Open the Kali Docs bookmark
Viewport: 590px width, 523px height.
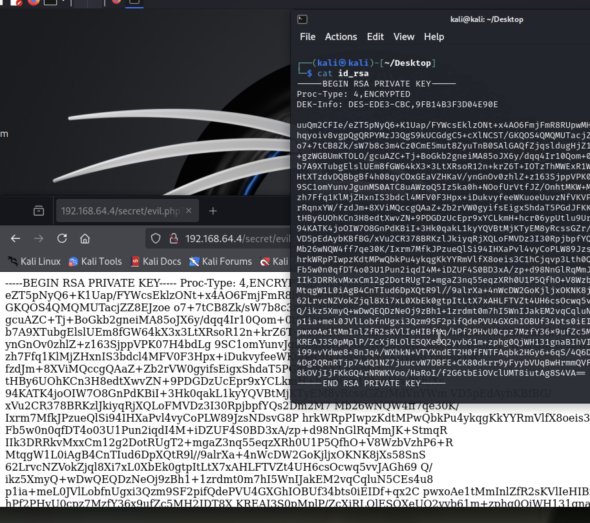click(x=156, y=261)
